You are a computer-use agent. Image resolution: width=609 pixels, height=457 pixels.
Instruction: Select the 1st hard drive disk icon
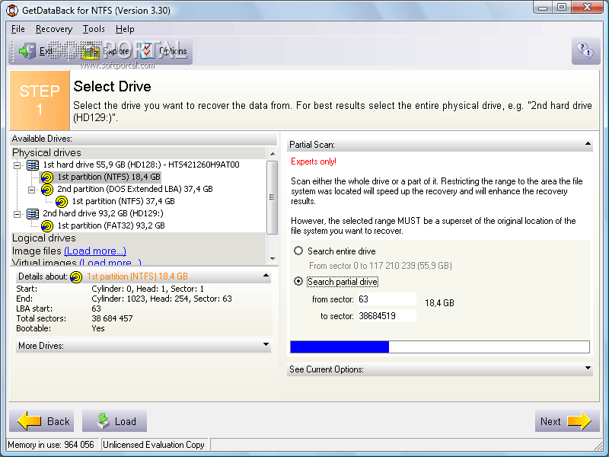click(x=33, y=165)
